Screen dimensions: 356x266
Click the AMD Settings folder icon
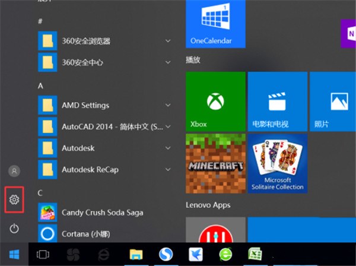pyautogui.click(x=47, y=105)
